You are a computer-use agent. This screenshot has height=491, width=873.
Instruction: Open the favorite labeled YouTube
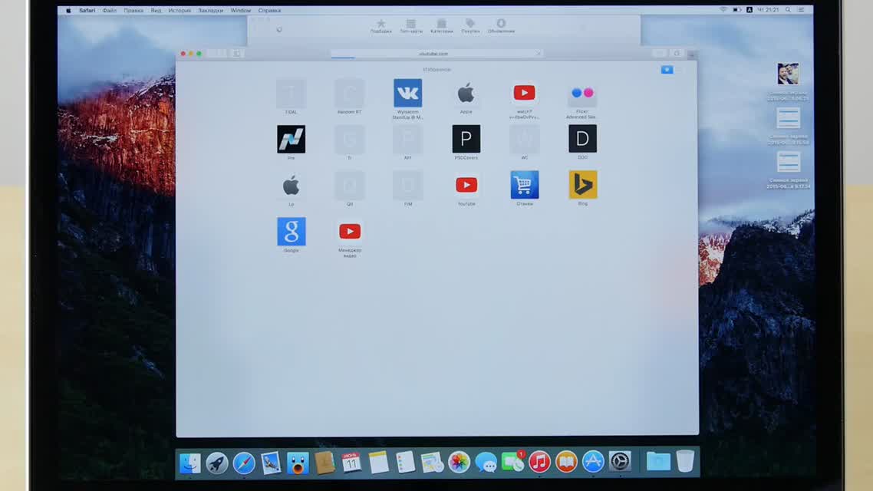tap(466, 185)
